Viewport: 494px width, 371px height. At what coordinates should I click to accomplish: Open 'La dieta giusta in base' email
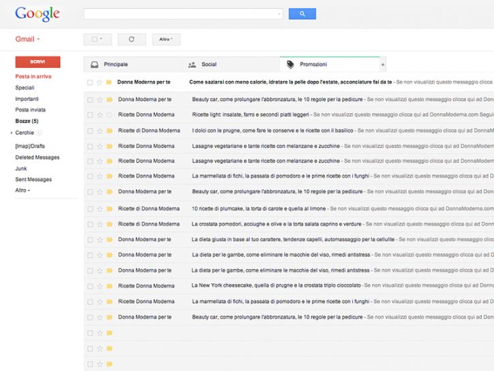293,240
